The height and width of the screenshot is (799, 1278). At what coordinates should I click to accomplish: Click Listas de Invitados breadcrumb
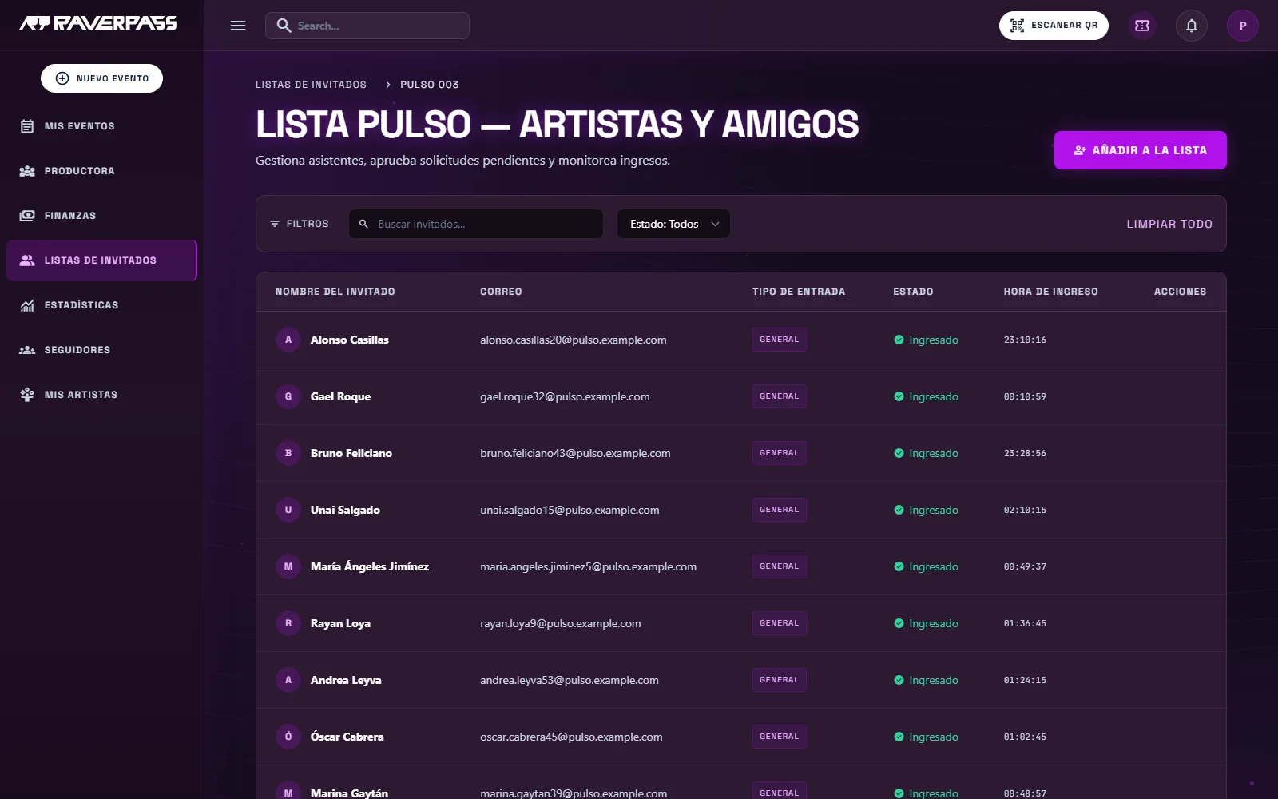[311, 85]
